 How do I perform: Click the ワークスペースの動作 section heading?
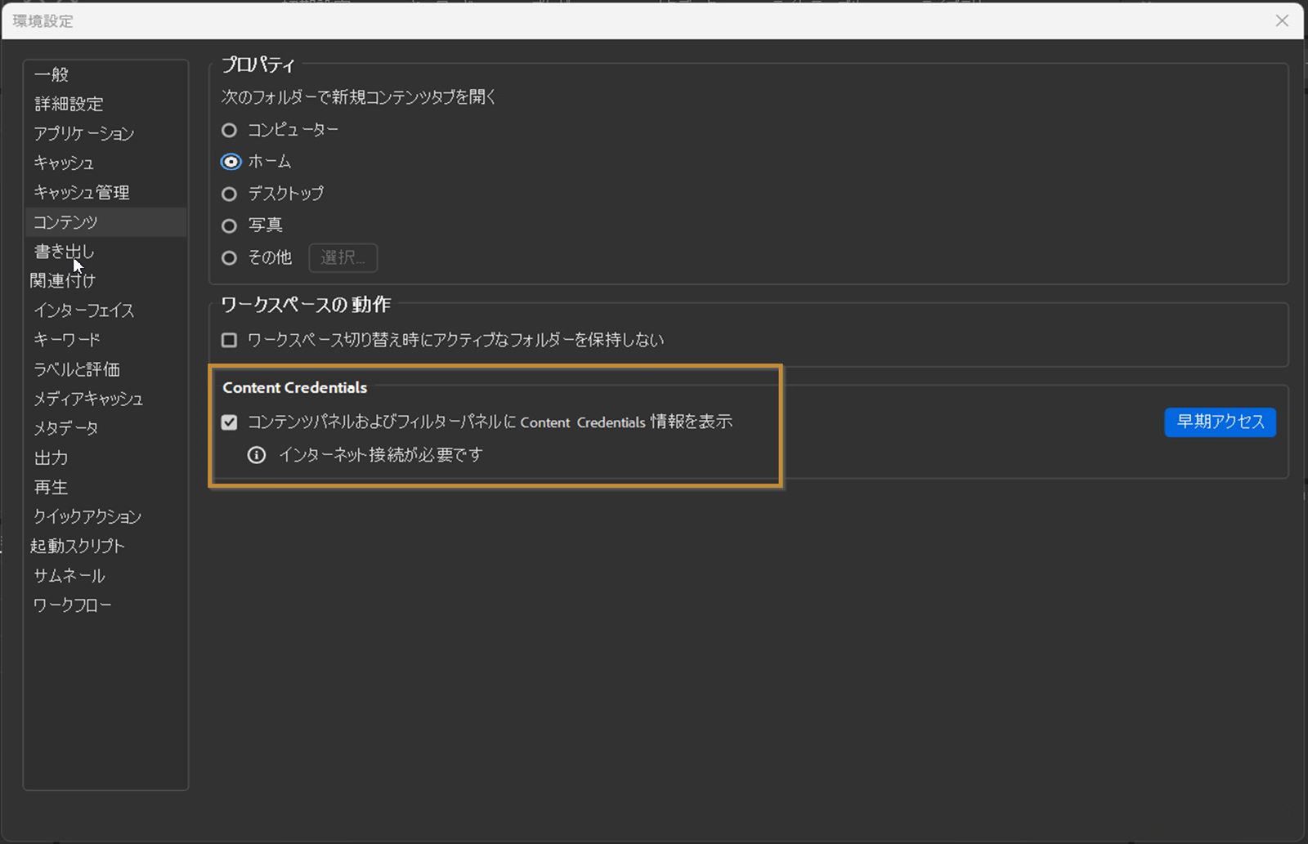tap(306, 305)
